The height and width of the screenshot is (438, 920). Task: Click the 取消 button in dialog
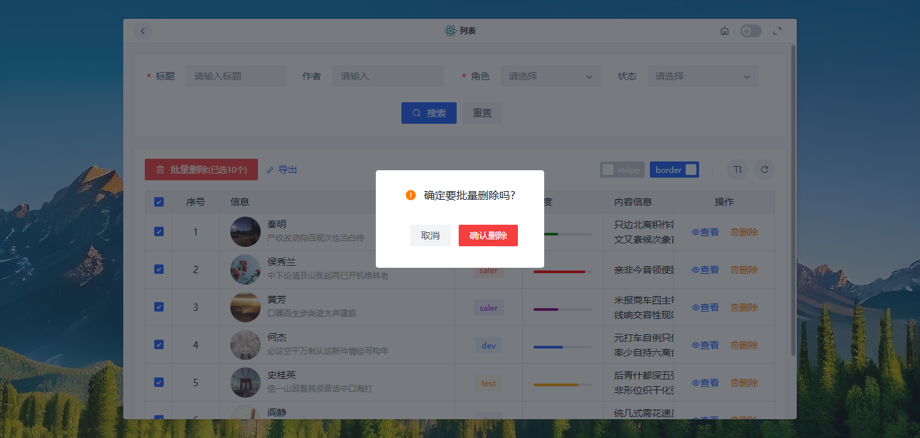point(430,235)
